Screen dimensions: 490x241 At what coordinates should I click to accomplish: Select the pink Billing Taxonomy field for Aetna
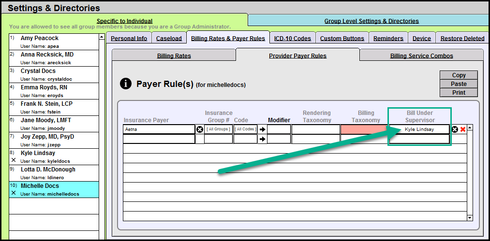click(x=364, y=129)
